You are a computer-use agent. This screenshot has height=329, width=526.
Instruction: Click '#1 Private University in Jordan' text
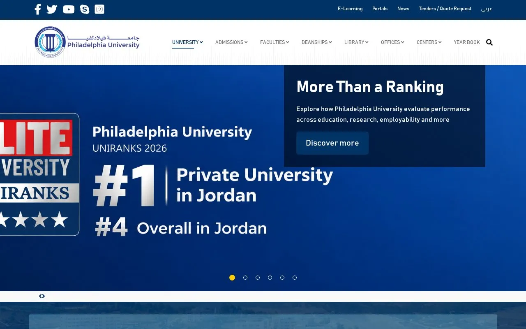pos(213,185)
